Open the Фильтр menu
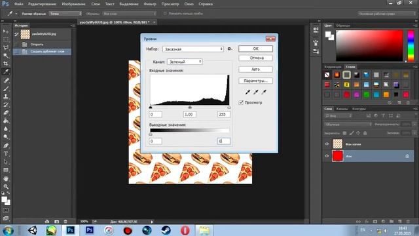 click(x=150, y=4)
